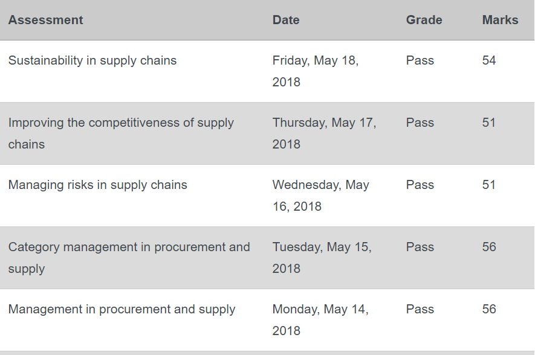The width and height of the screenshot is (535, 355).
Task: Click the Marks column header
Action: point(500,20)
